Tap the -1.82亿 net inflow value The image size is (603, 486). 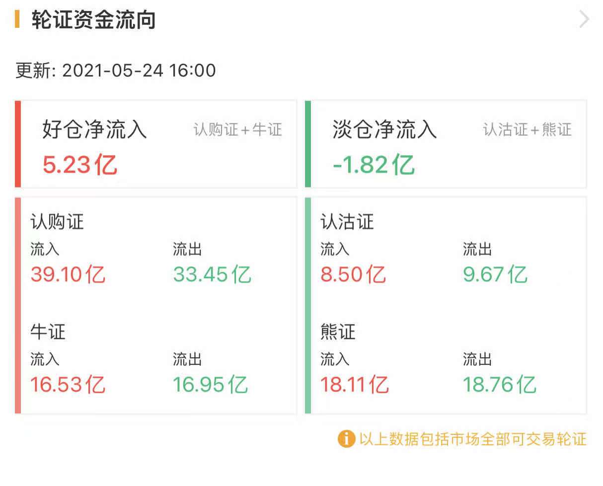pyautogui.click(x=373, y=165)
